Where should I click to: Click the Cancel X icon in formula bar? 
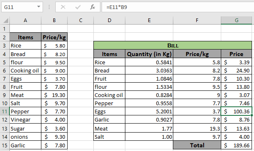point(63,7)
